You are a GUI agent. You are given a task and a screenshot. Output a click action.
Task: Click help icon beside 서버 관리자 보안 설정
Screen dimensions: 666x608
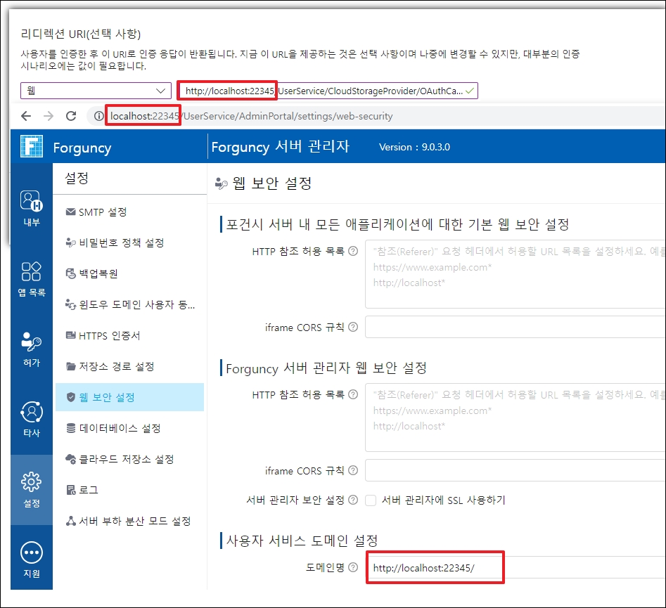(353, 500)
